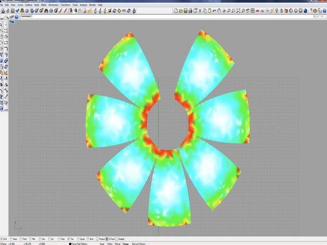Click the Print icon in toolbar

click(x=191, y=11)
